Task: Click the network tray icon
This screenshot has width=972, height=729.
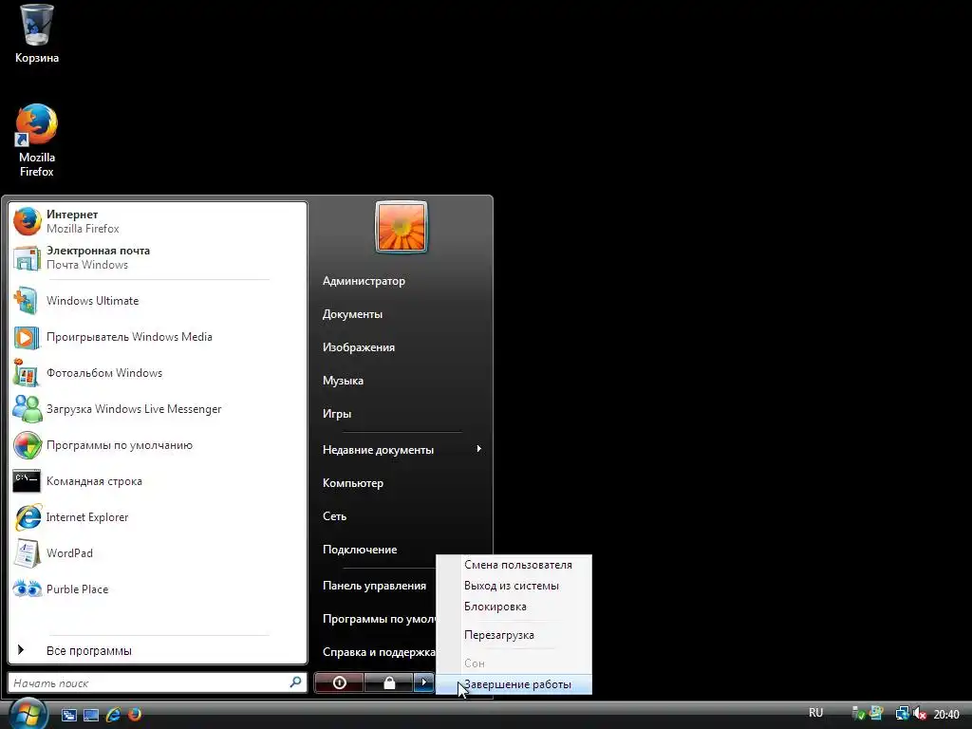Action: pyautogui.click(x=902, y=714)
